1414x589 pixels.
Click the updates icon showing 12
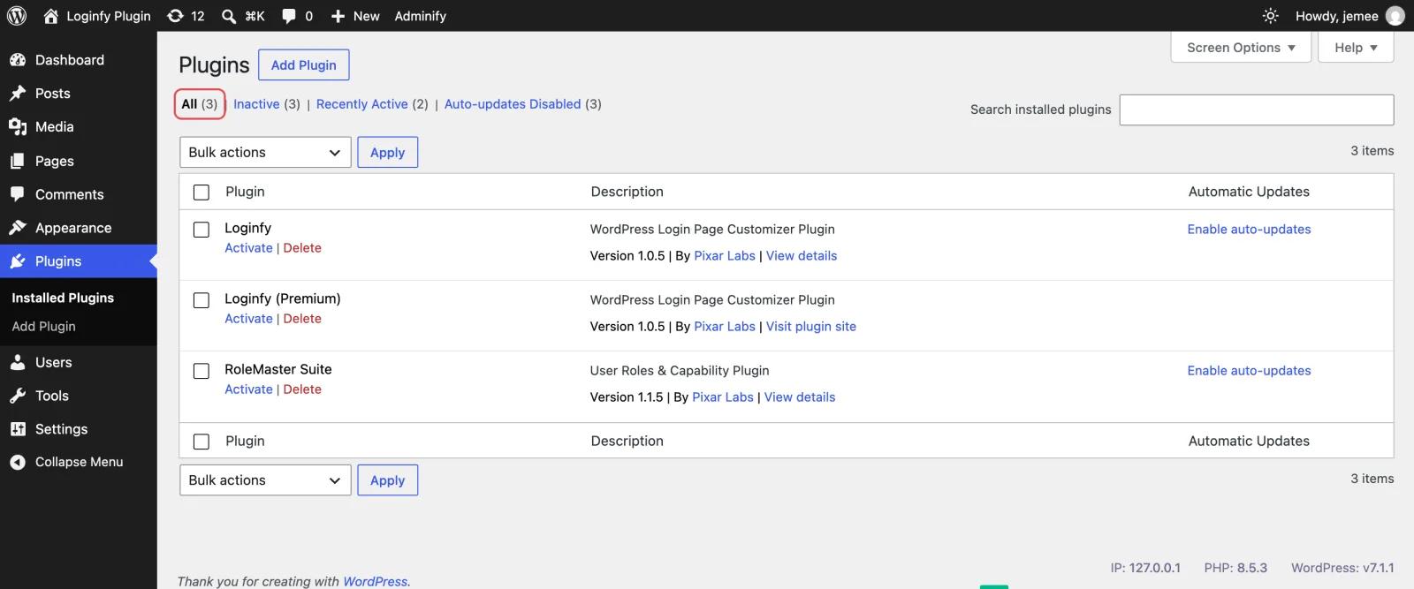176,16
